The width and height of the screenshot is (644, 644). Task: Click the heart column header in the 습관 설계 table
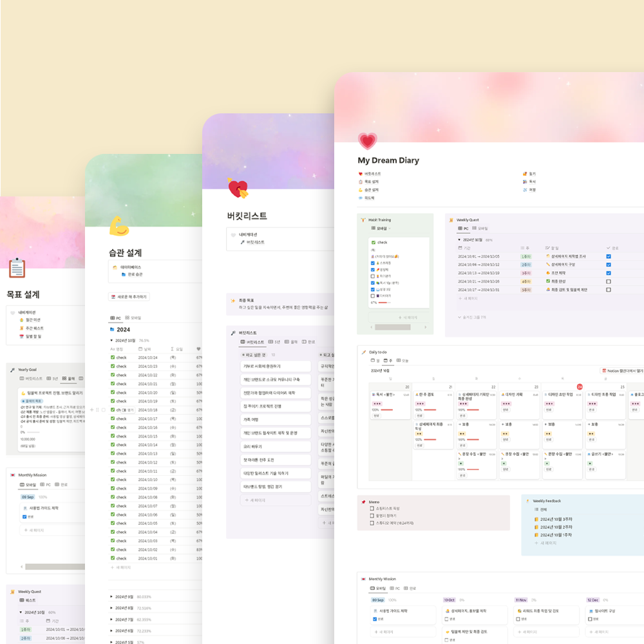198,348
